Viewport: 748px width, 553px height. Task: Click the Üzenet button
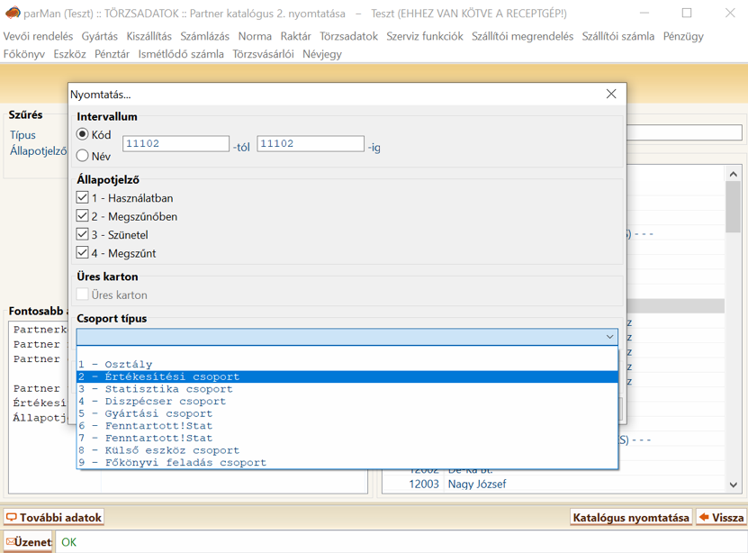pyautogui.click(x=28, y=542)
